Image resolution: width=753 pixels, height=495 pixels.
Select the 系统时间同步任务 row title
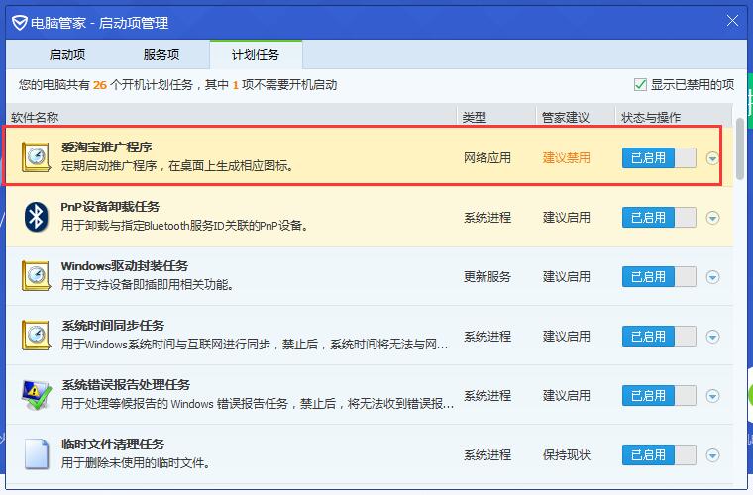[113, 326]
